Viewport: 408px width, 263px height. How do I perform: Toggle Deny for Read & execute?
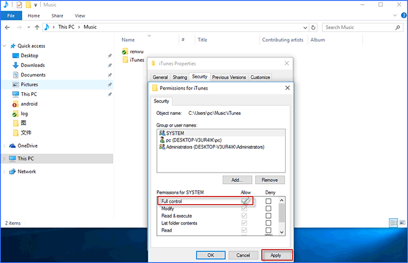point(268,216)
